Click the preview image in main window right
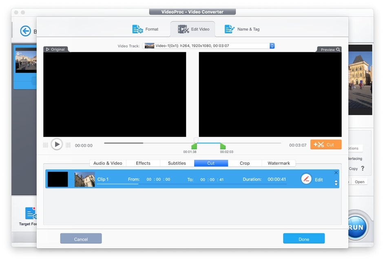Viewport: 385px width, 261px height. click(360, 80)
